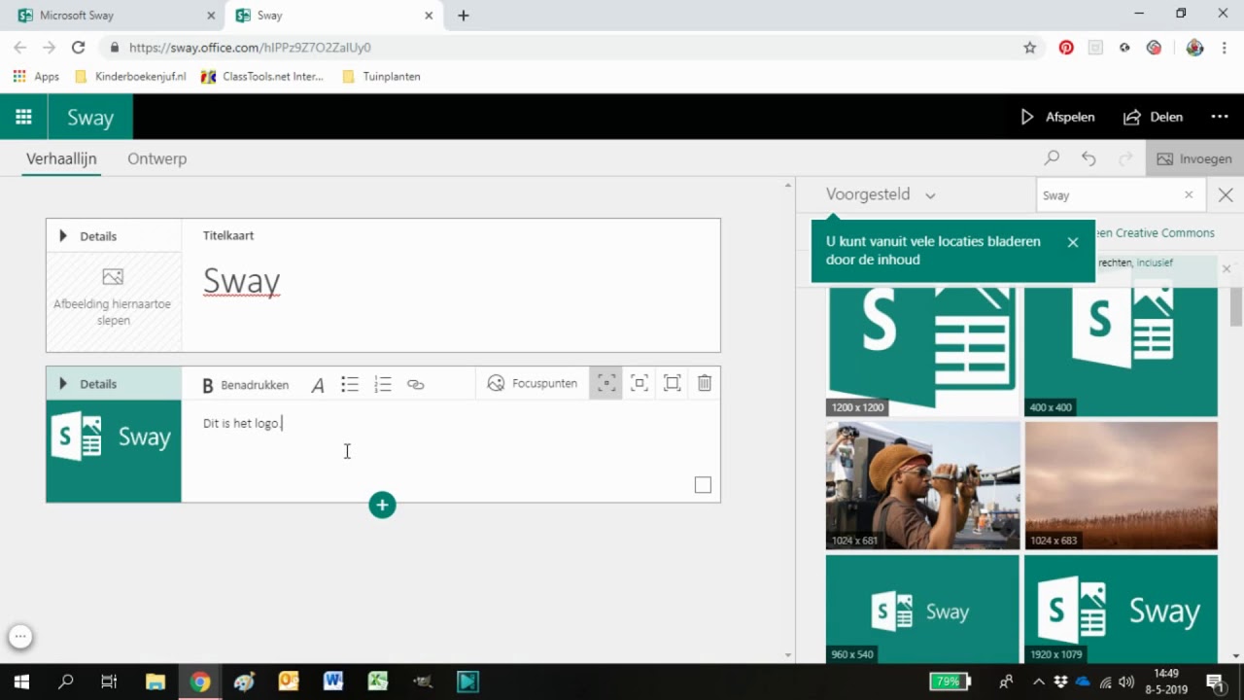The image size is (1244, 700).
Task: Select the 1920 x 1079 Sway logo
Action: click(x=1121, y=610)
